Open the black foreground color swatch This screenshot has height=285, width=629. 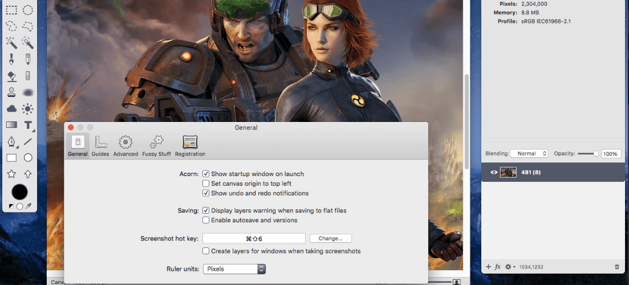[x=19, y=193]
